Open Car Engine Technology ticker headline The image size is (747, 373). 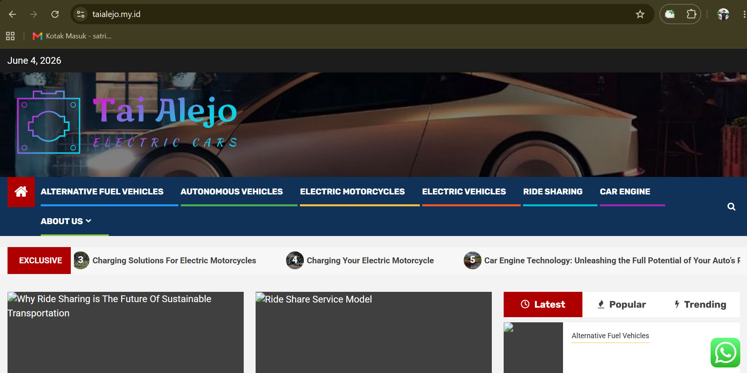(612, 261)
